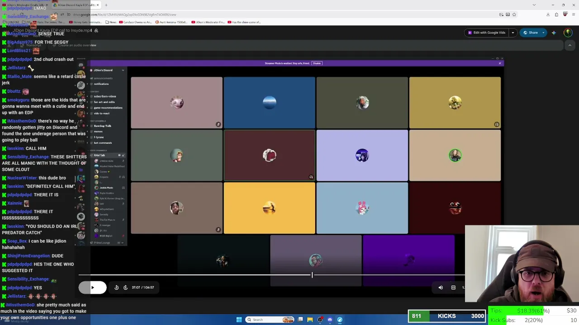Open the fan-art-and-edits channel
This screenshot has width=579, height=325.
pyautogui.click(x=104, y=102)
